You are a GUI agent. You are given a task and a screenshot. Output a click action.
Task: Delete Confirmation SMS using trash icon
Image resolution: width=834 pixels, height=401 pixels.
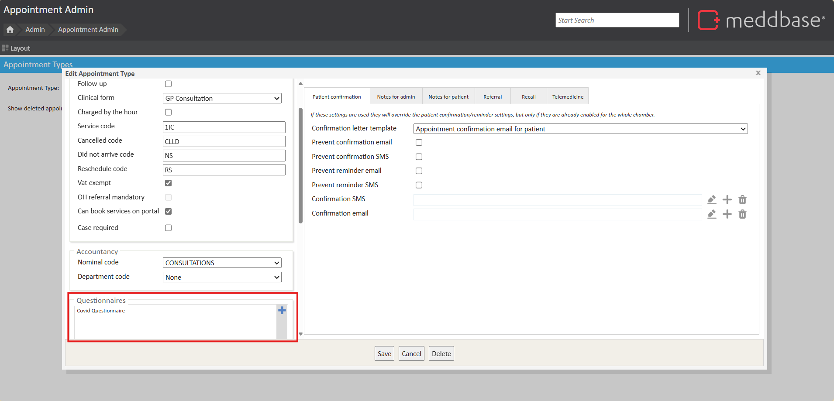pyautogui.click(x=742, y=200)
